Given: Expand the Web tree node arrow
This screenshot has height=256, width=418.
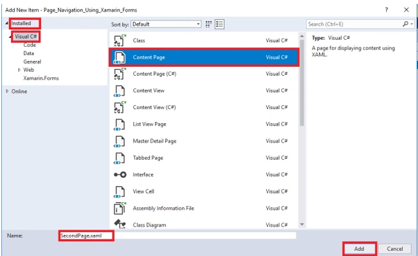Looking at the screenshot, I should tap(19, 70).
